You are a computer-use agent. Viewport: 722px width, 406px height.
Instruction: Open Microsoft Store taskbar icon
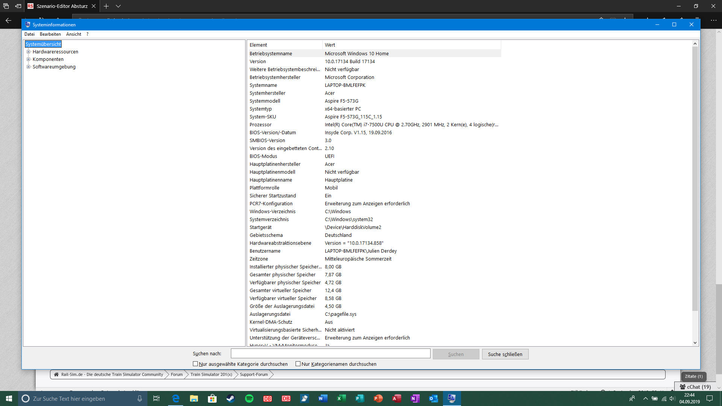coord(212,398)
